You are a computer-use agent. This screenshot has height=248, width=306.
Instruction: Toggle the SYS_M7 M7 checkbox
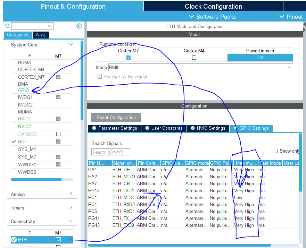(58, 157)
